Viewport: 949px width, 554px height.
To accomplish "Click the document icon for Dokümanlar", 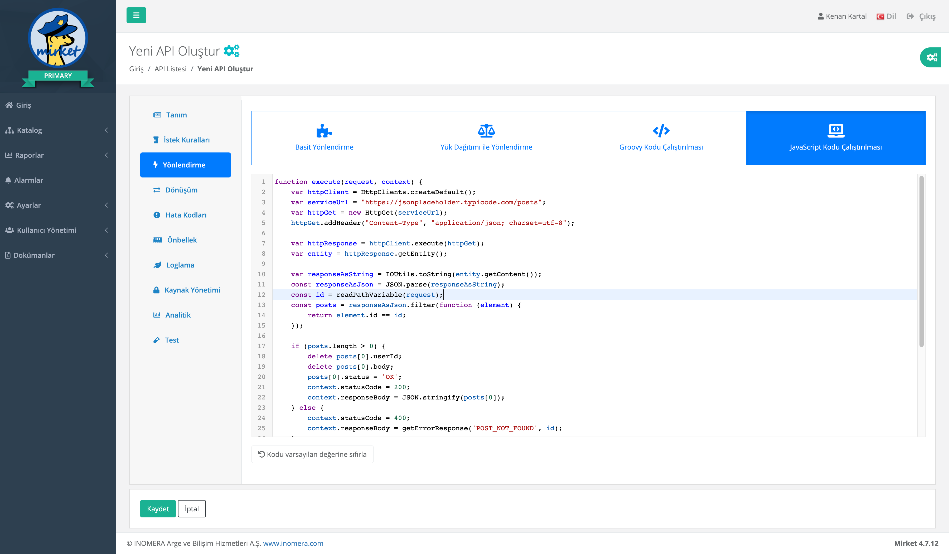I will [8, 255].
